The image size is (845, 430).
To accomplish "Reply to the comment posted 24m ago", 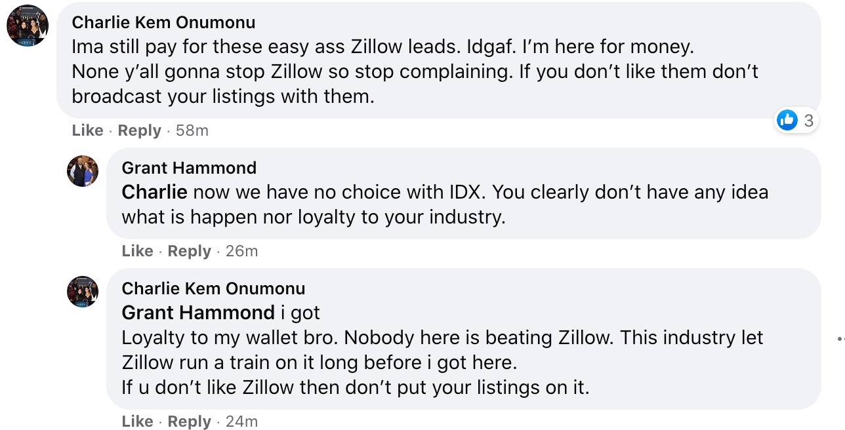I will 189,421.
